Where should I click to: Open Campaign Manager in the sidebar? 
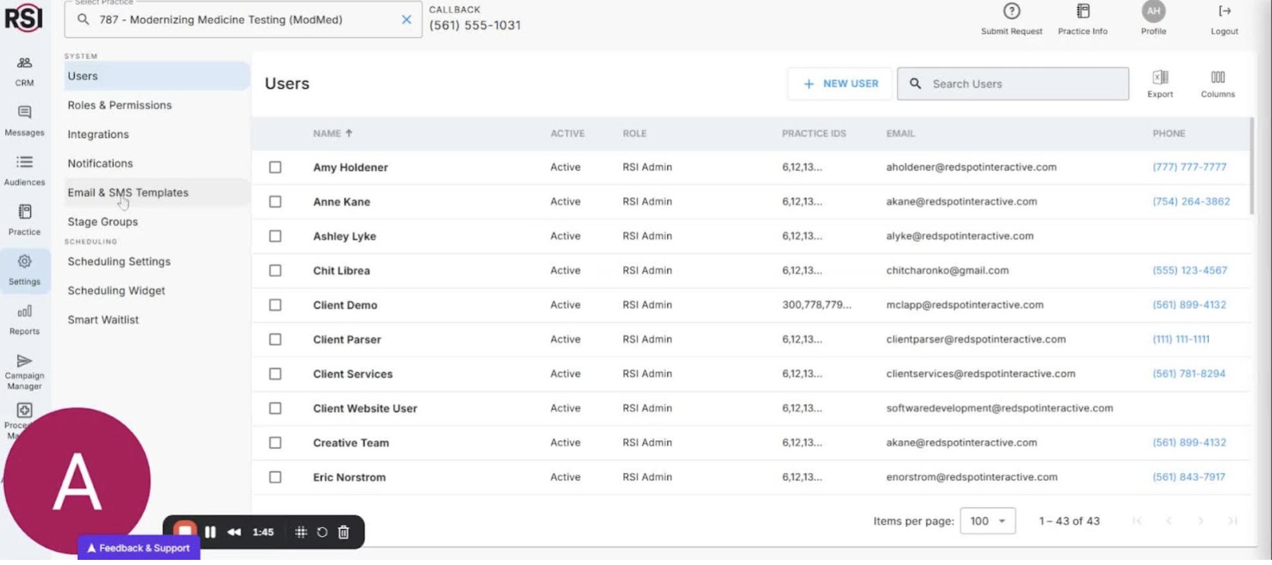click(24, 370)
